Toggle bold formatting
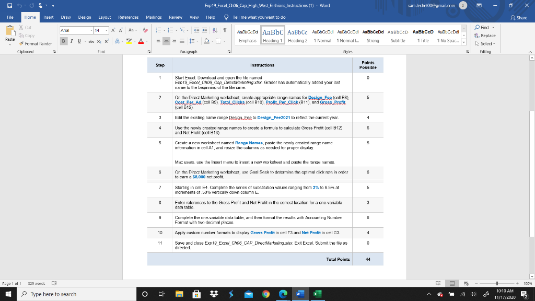Image resolution: width=535 pixels, height=301 pixels. 63,41
